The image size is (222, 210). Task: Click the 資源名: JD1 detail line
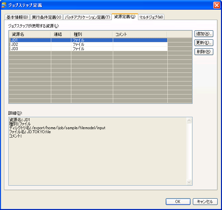pyautogui.click(x=19, y=120)
